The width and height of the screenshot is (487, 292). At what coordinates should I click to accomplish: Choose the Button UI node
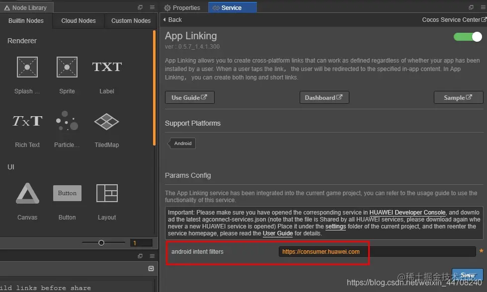pos(67,193)
